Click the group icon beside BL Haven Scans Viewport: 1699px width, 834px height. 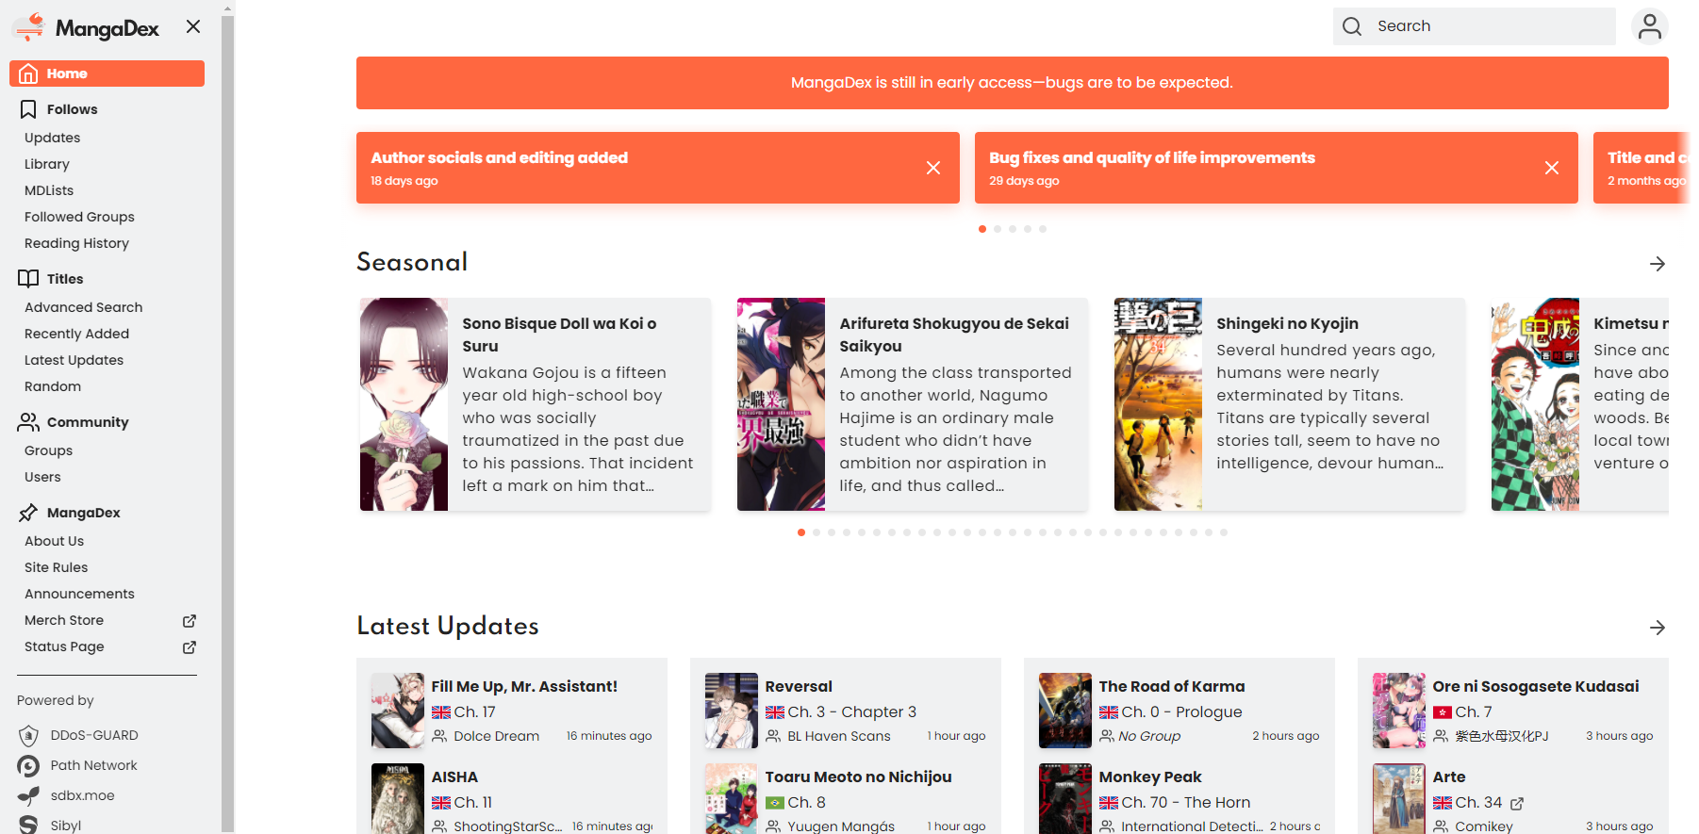773,736
